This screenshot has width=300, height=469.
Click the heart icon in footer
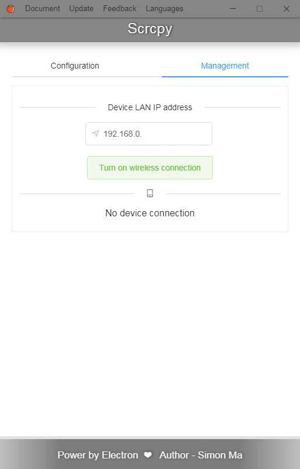(148, 455)
